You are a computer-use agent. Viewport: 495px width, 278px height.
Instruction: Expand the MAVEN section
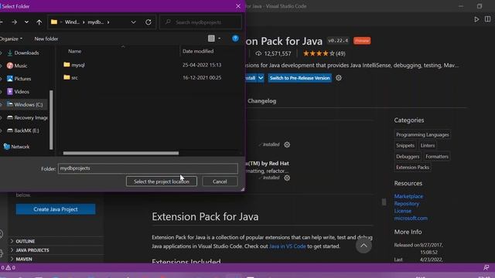[24, 259]
